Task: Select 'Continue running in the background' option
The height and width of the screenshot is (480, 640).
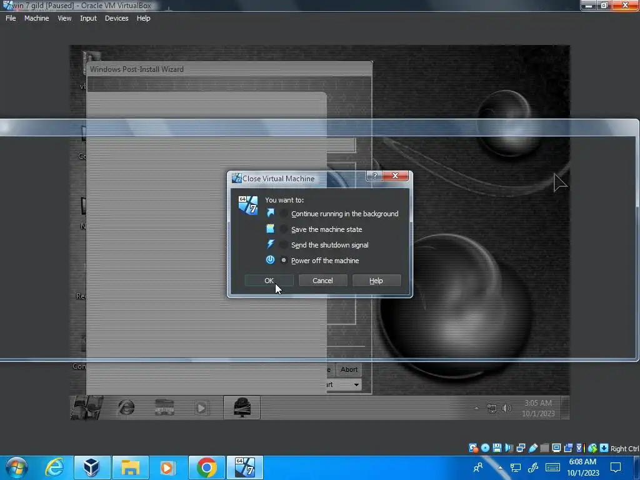Action: [x=284, y=214]
